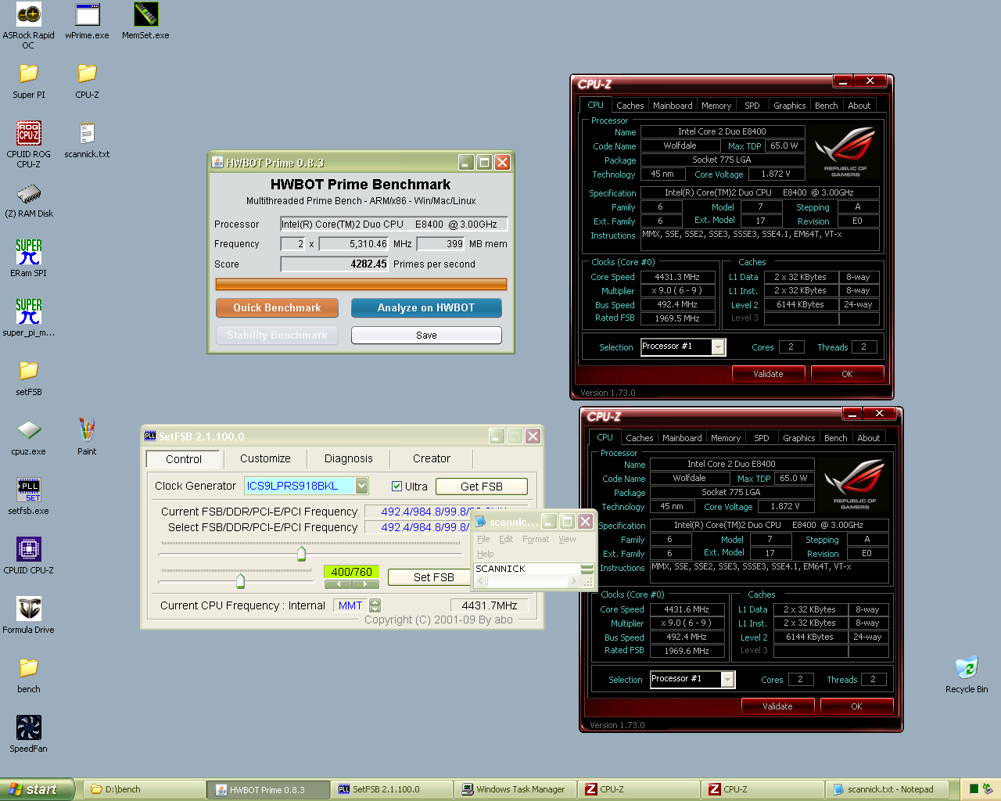1001x801 pixels.
Task: Select the CPU-Z folder on desktop
Action: point(87,80)
